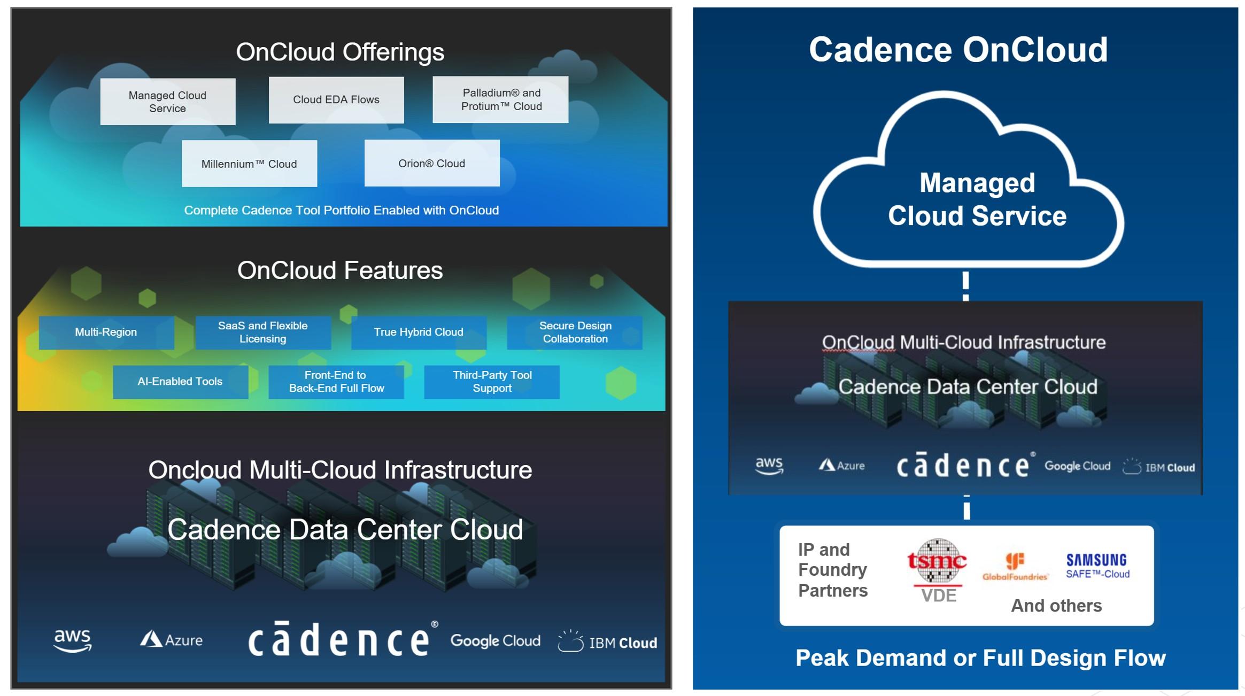The image size is (1245, 696).
Task: Click Peak Demand or Full Design Flow caption
Action: click(980, 658)
